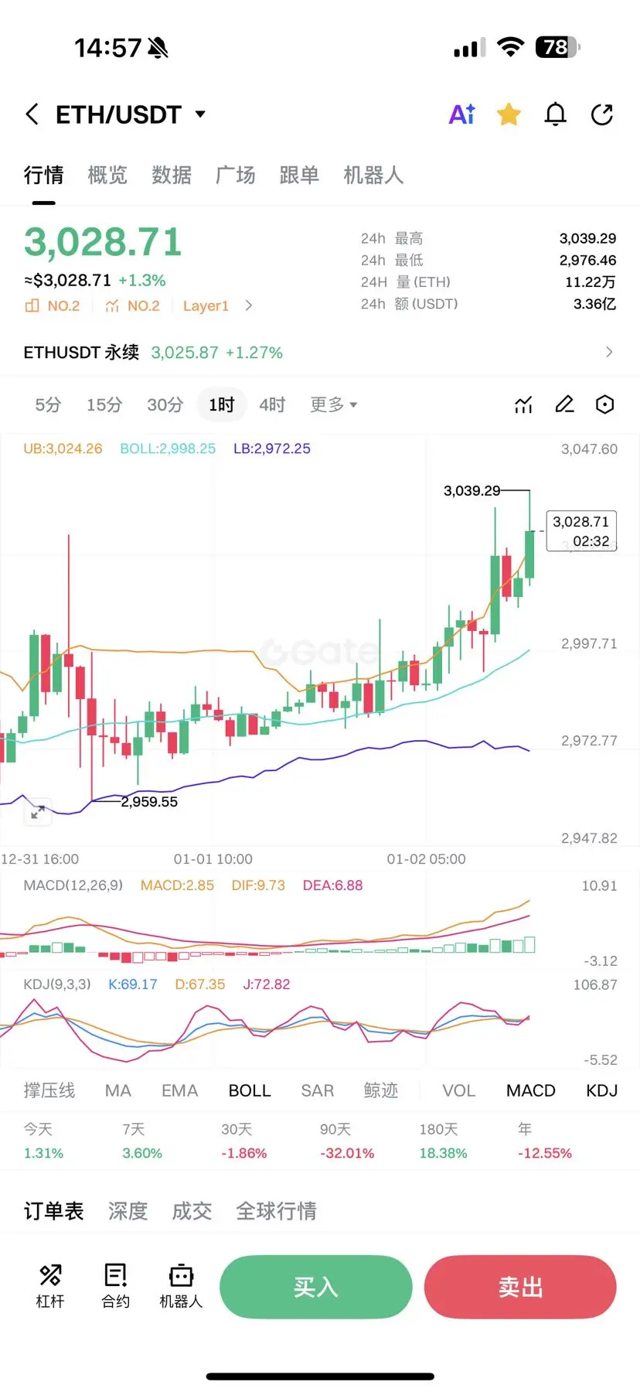Open ETHUSDT 永续 contract row
This screenshot has height=1392, width=640.
pyautogui.click(x=320, y=353)
